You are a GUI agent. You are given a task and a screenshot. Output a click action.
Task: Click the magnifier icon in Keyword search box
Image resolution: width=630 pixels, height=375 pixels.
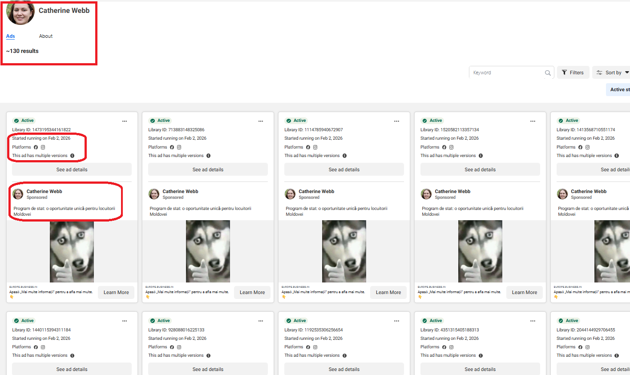tap(548, 73)
